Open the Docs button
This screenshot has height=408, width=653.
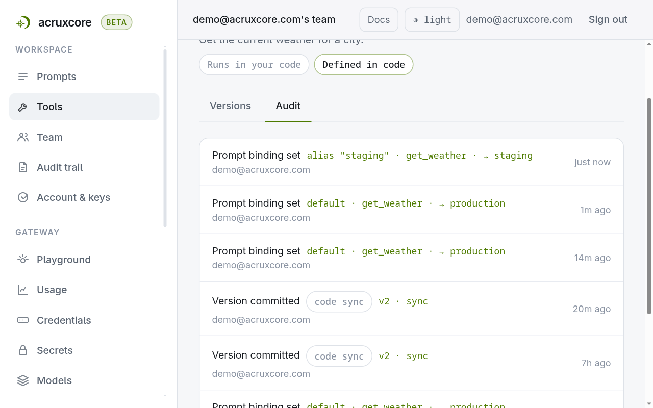(x=379, y=20)
